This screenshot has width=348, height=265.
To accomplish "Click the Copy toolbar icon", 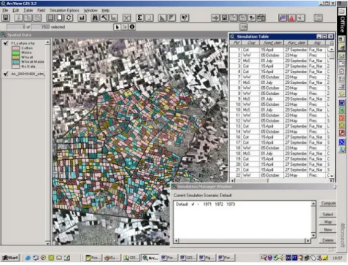I will pos(28,18).
